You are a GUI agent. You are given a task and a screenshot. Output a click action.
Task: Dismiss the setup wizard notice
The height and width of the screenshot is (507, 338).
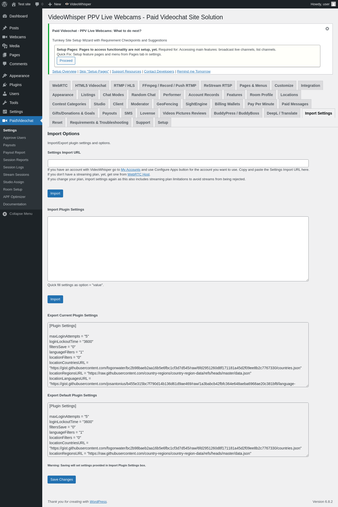point(327,29)
